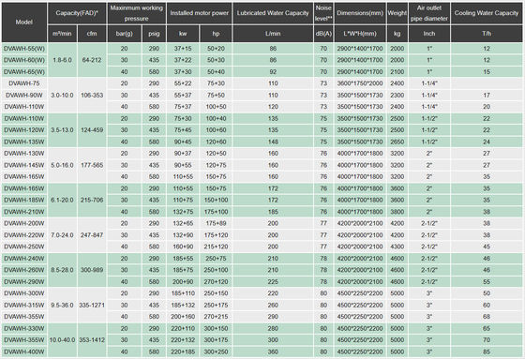Screen dimensions: 525x359
Task: Click the Model column header
Action: click(24, 22)
